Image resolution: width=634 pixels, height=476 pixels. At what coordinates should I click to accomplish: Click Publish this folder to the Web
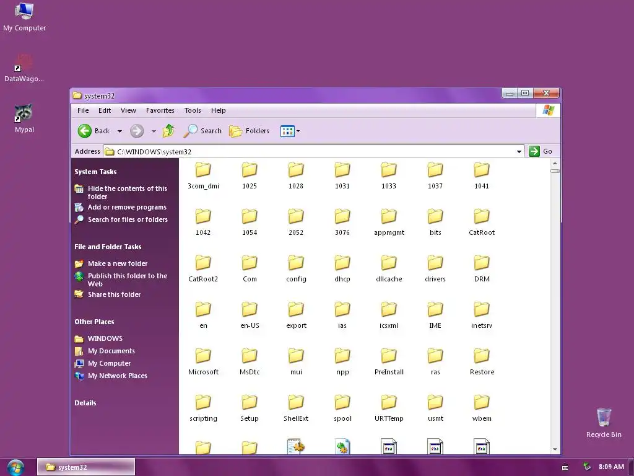[x=128, y=280]
